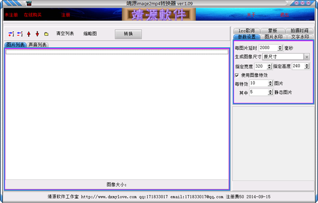Click the empty bar atop the image list
The height and width of the screenshot is (203, 318).
117,52
